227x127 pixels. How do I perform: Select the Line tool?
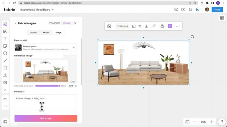coord(5,61)
